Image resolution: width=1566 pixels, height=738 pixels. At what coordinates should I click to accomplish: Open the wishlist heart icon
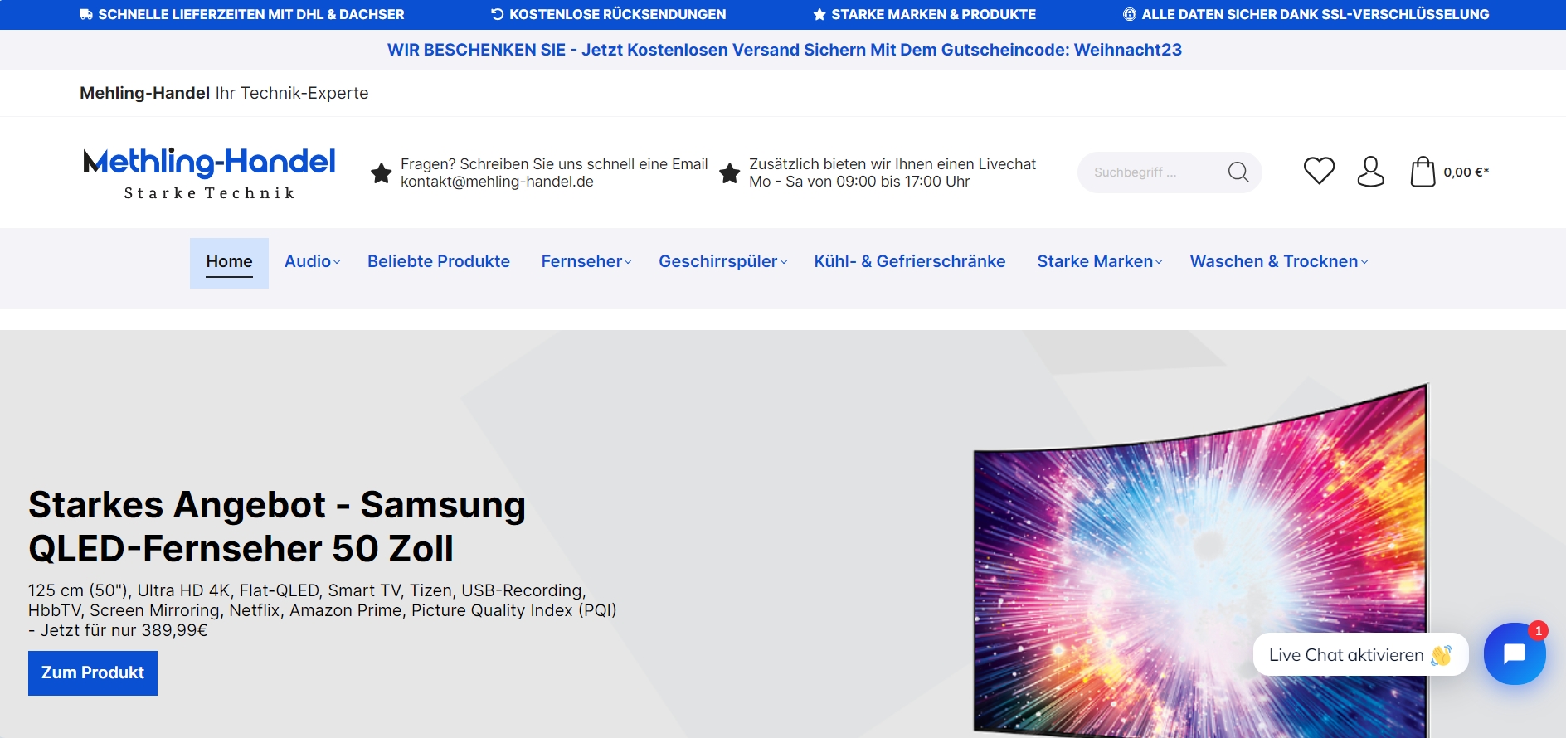[1319, 172]
